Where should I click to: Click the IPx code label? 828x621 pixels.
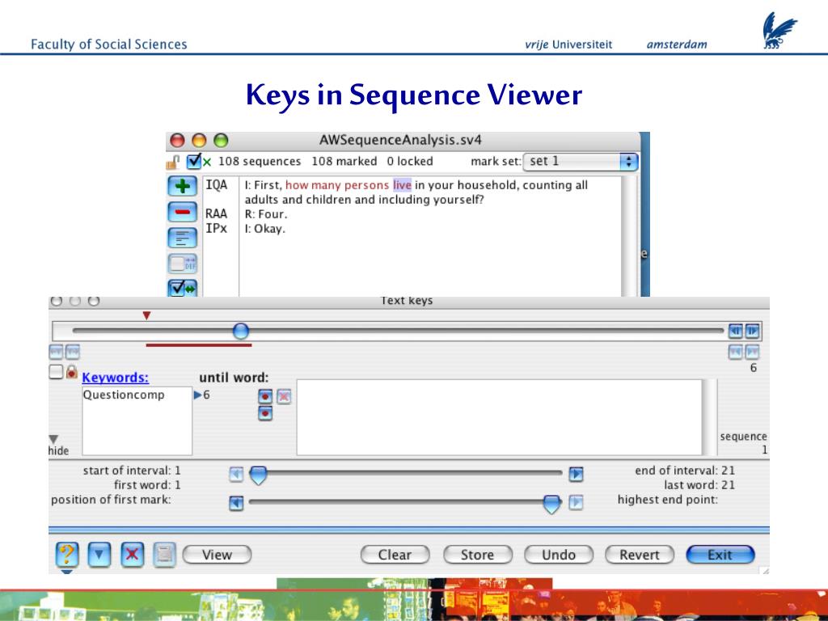click(217, 228)
